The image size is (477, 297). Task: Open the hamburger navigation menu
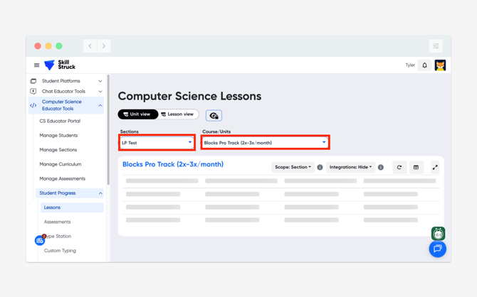[37, 65]
